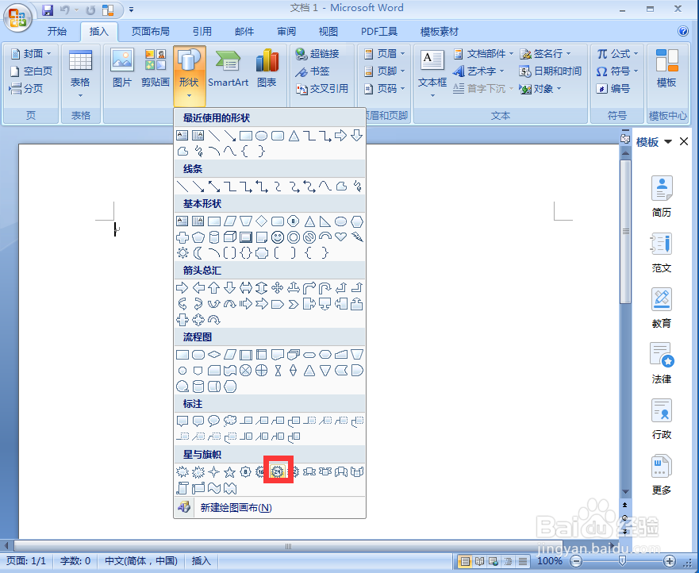Switch to web layout view
The height and width of the screenshot is (573, 699).
coord(494,561)
